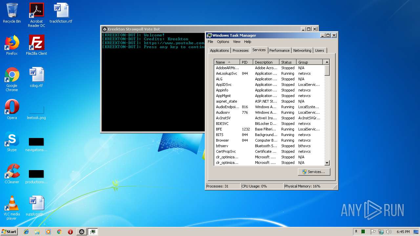Open Task Manager File menu
The image size is (420, 236).
point(210,42)
